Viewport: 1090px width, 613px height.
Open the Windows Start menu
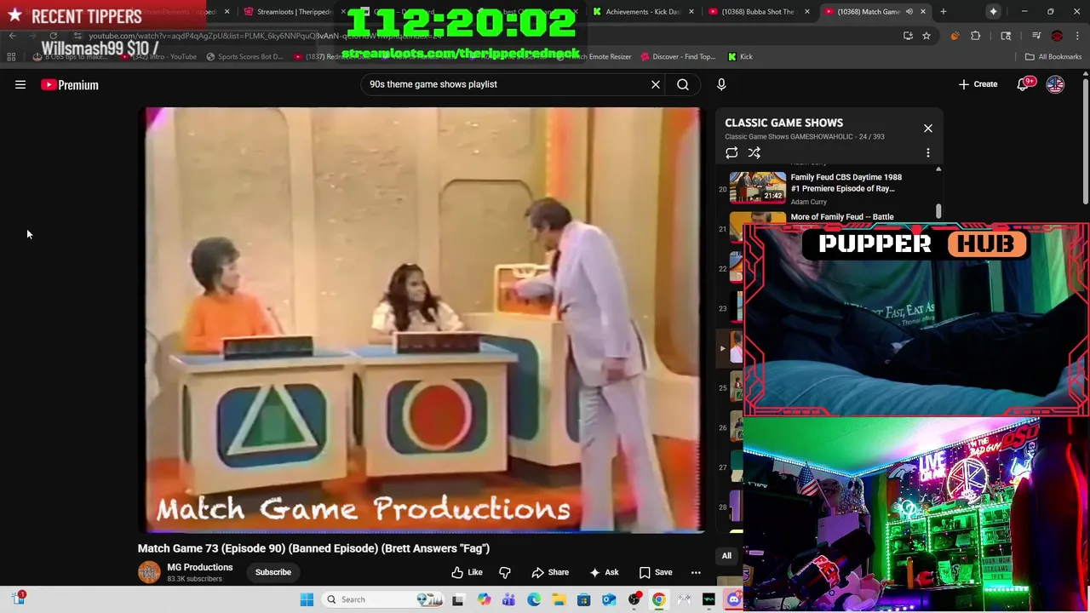[x=307, y=599]
